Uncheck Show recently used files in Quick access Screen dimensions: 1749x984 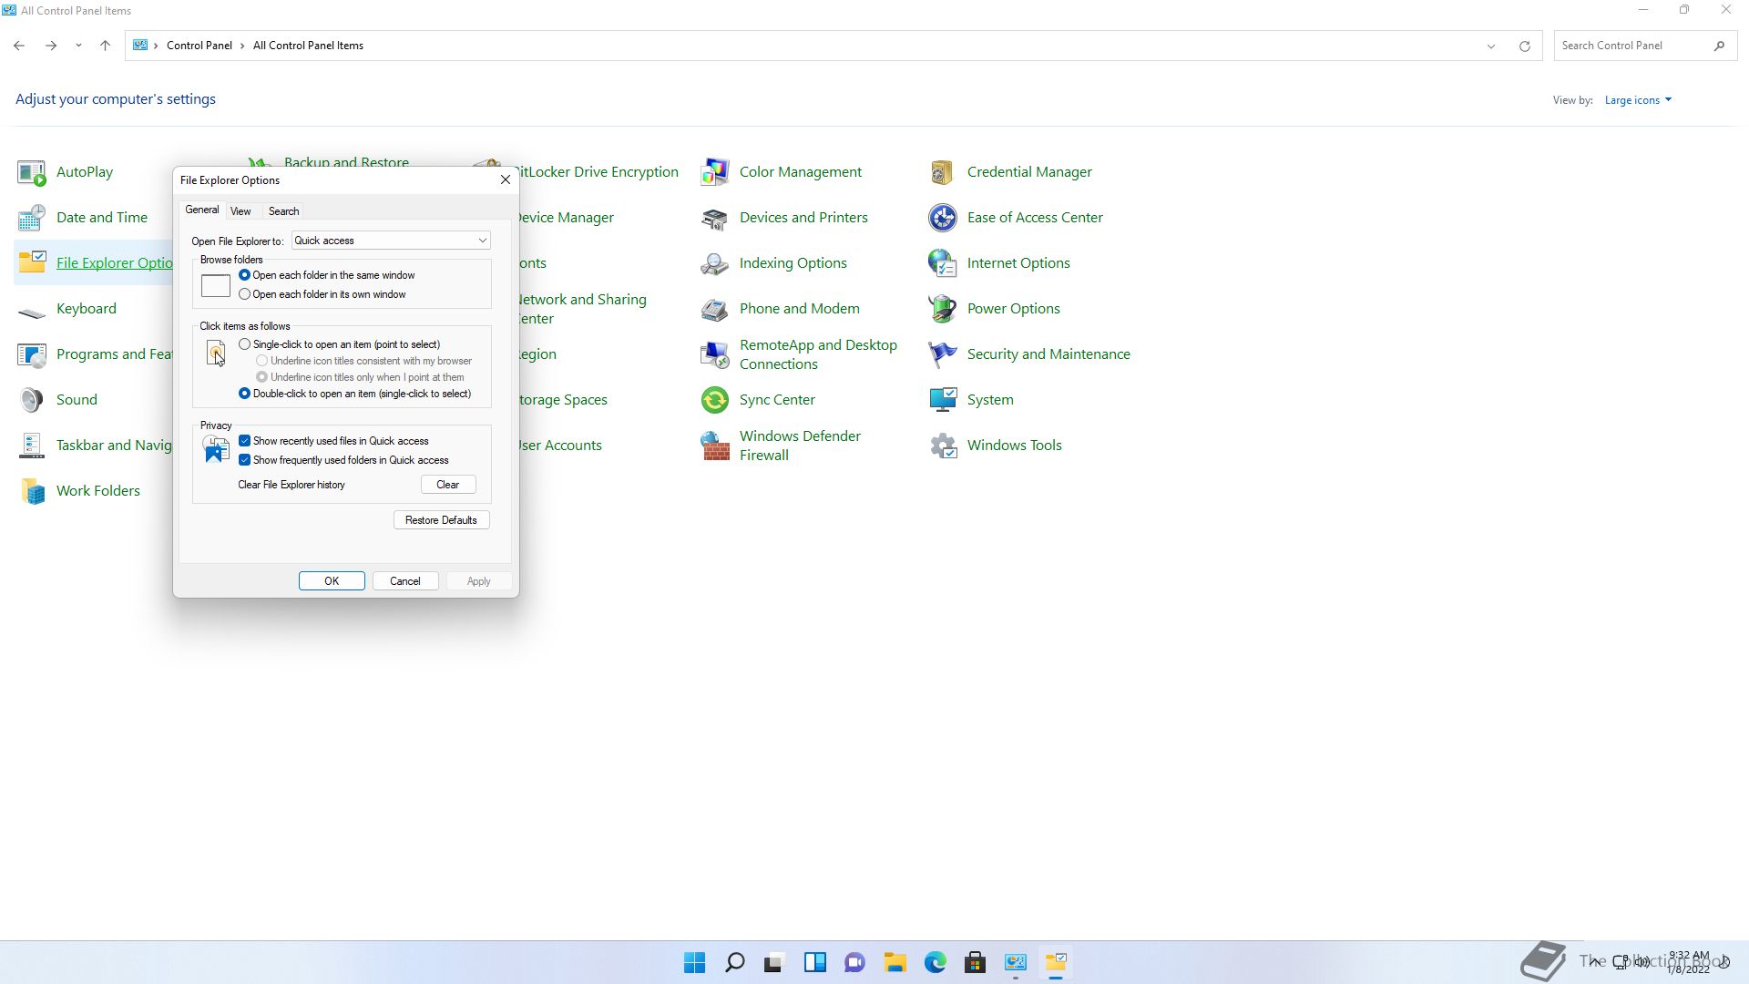tap(244, 441)
